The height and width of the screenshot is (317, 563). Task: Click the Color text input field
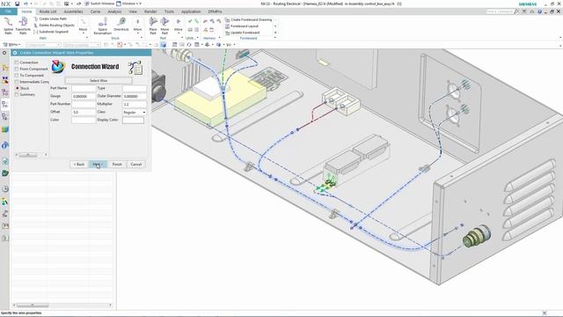coord(84,121)
